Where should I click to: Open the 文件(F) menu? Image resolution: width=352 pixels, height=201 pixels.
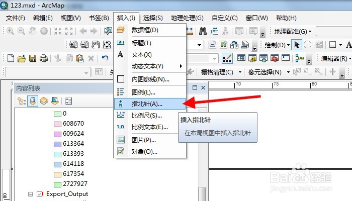(15, 18)
